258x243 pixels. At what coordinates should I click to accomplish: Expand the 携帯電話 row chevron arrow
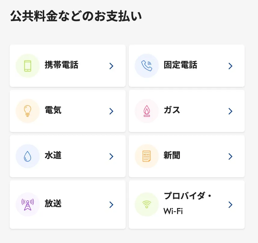click(111, 66)
